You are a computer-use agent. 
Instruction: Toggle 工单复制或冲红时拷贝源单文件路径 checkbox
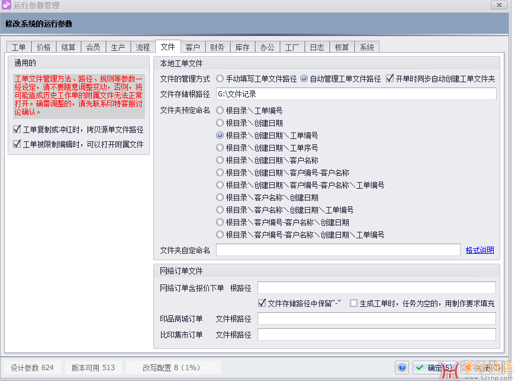(17, 130)
